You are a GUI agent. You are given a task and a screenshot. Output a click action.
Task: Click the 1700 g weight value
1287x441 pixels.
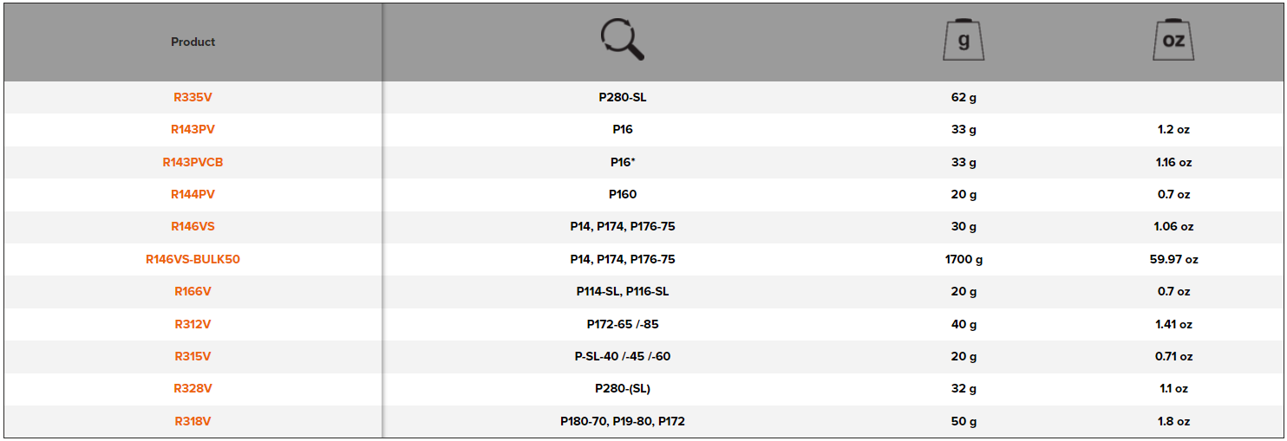pos(963,259)
